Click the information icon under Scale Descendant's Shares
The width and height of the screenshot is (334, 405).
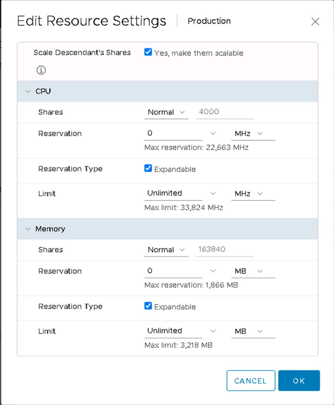[x=41, y=70]
